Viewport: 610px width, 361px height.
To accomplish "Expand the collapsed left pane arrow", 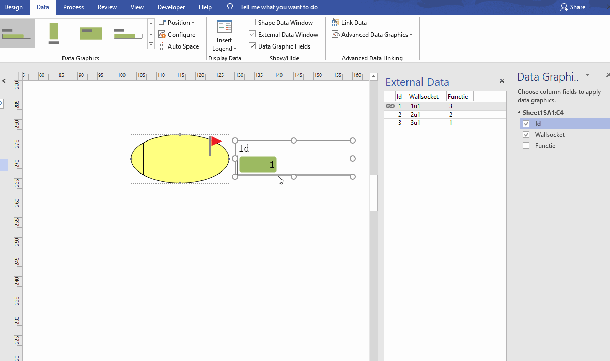I will tap(4, 81).
